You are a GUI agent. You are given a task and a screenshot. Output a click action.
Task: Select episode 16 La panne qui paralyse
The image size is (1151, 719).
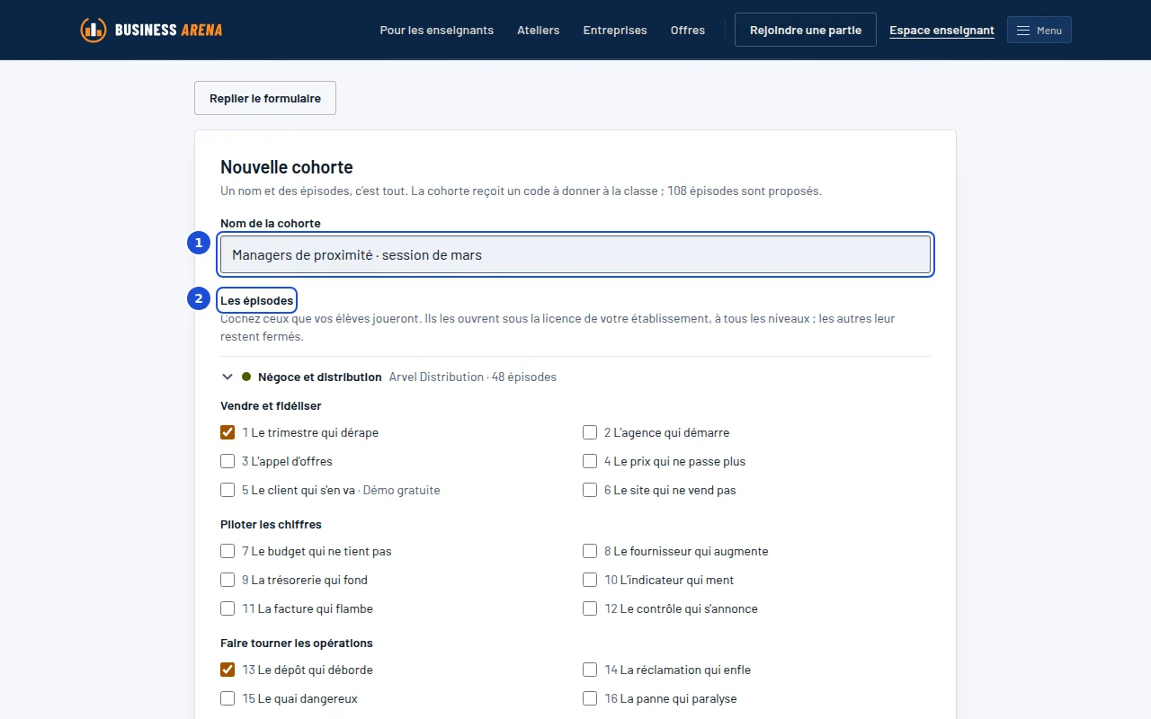(x=590, y=698)
